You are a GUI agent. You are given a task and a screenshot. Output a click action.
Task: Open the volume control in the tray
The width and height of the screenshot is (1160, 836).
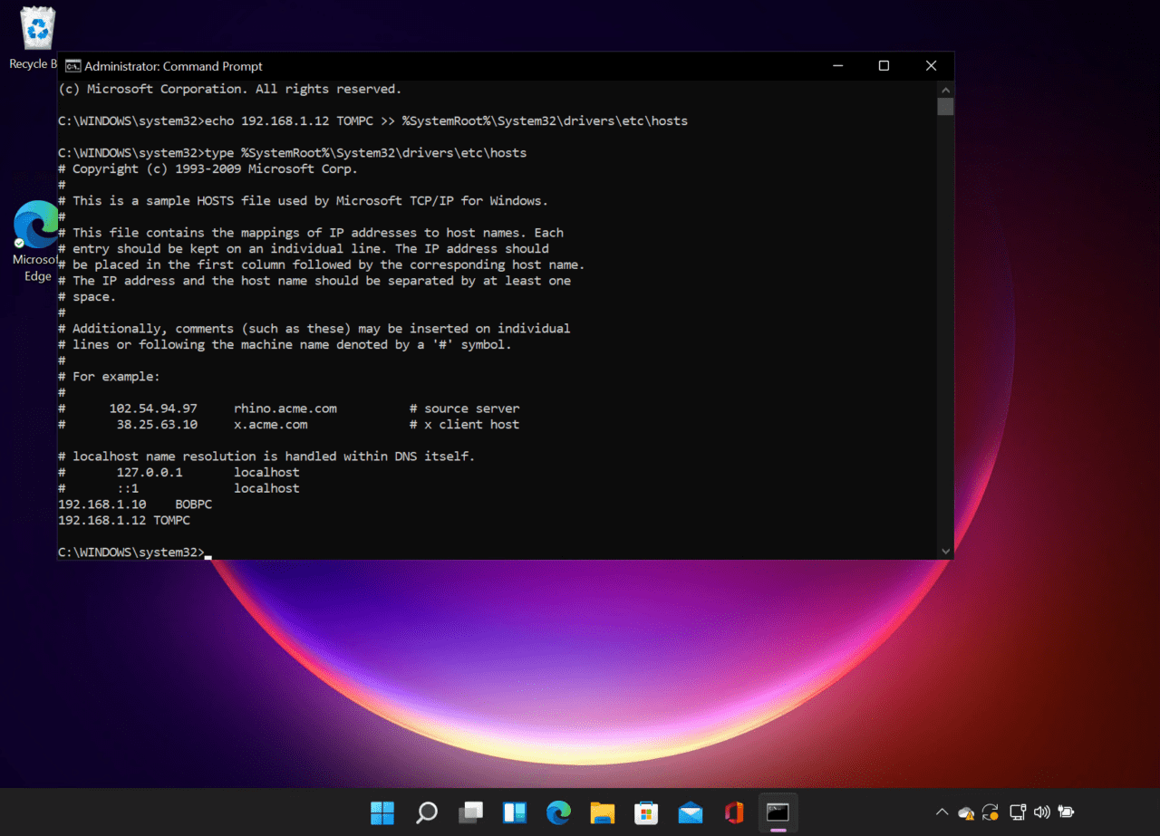tap(1041, 812)
